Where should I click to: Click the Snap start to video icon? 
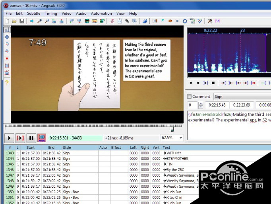click(x=72, y=21)
